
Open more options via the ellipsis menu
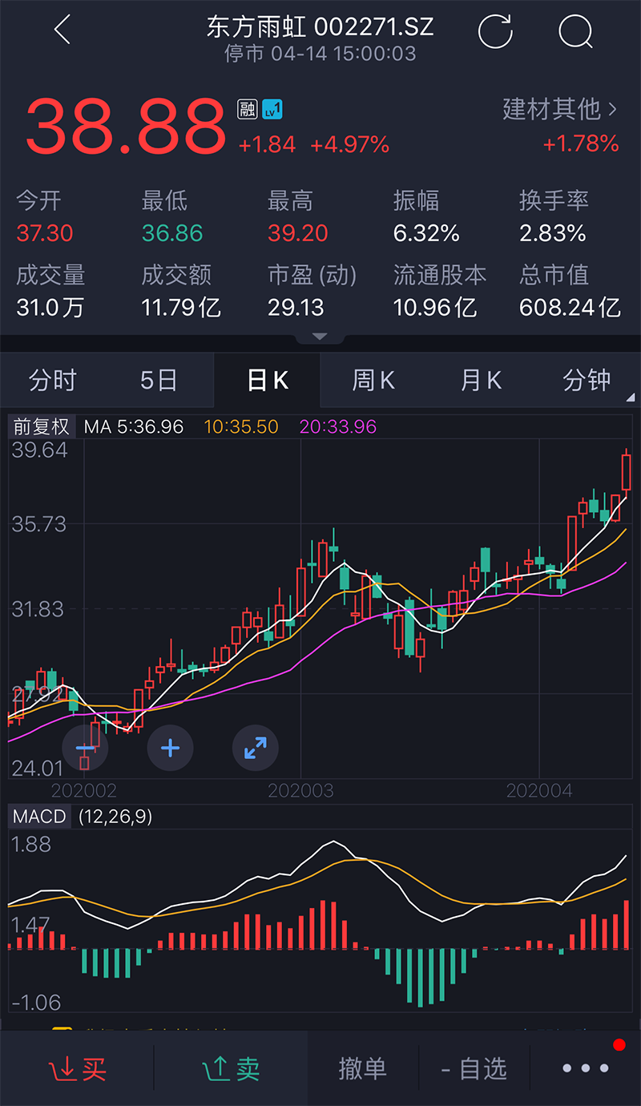pos(584,1068)
